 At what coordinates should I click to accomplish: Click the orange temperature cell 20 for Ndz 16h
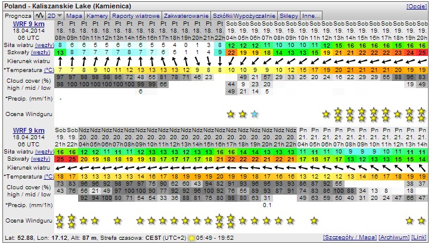click(x=219, y=177)
